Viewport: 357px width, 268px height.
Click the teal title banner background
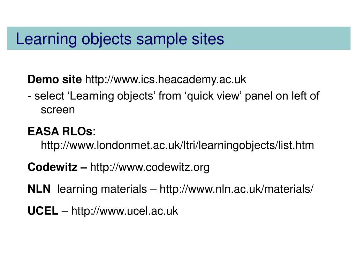[x=287, y=38]
